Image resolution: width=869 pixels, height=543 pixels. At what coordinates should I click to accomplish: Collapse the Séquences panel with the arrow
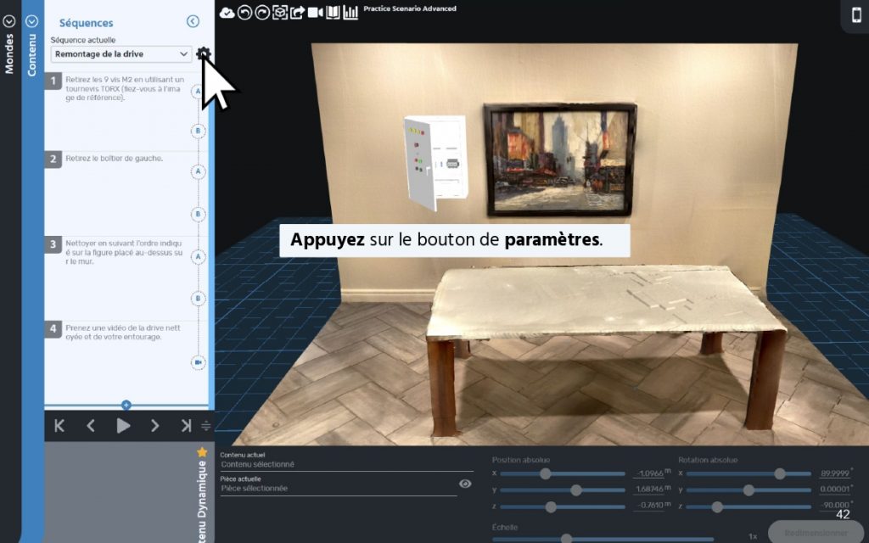coord(193,21)
